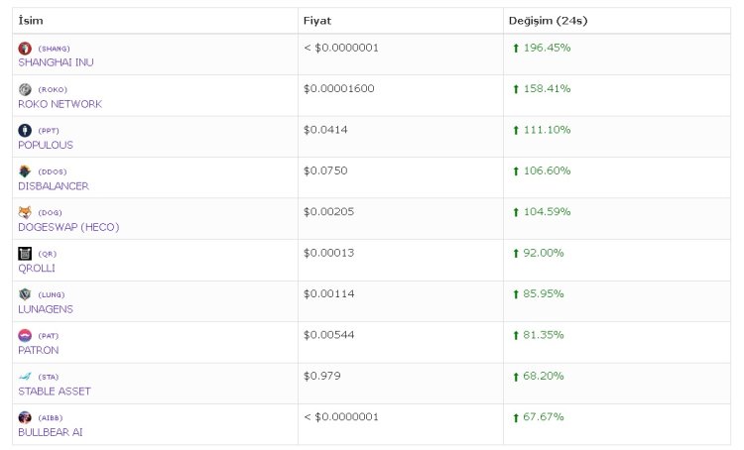Image resolution: width=744 pixels, height=450 pixels.
Task: Click the 111.10% change value
Action: pyautogui.click(x=547, y=130)
